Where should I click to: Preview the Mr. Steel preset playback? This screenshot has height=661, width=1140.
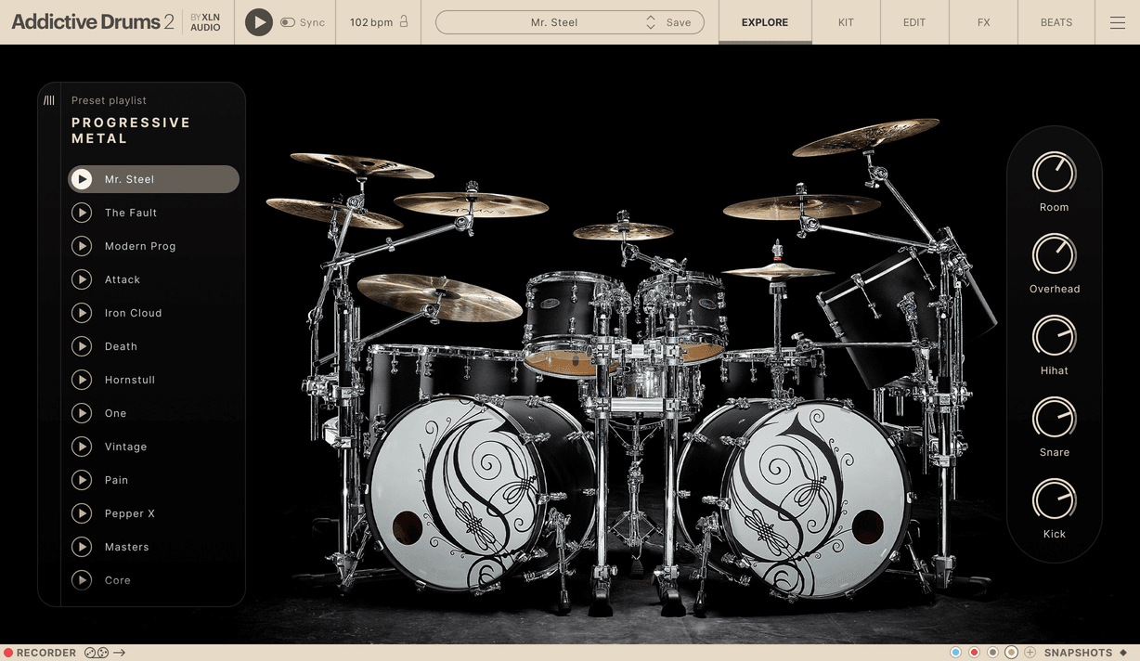(82, 179)
